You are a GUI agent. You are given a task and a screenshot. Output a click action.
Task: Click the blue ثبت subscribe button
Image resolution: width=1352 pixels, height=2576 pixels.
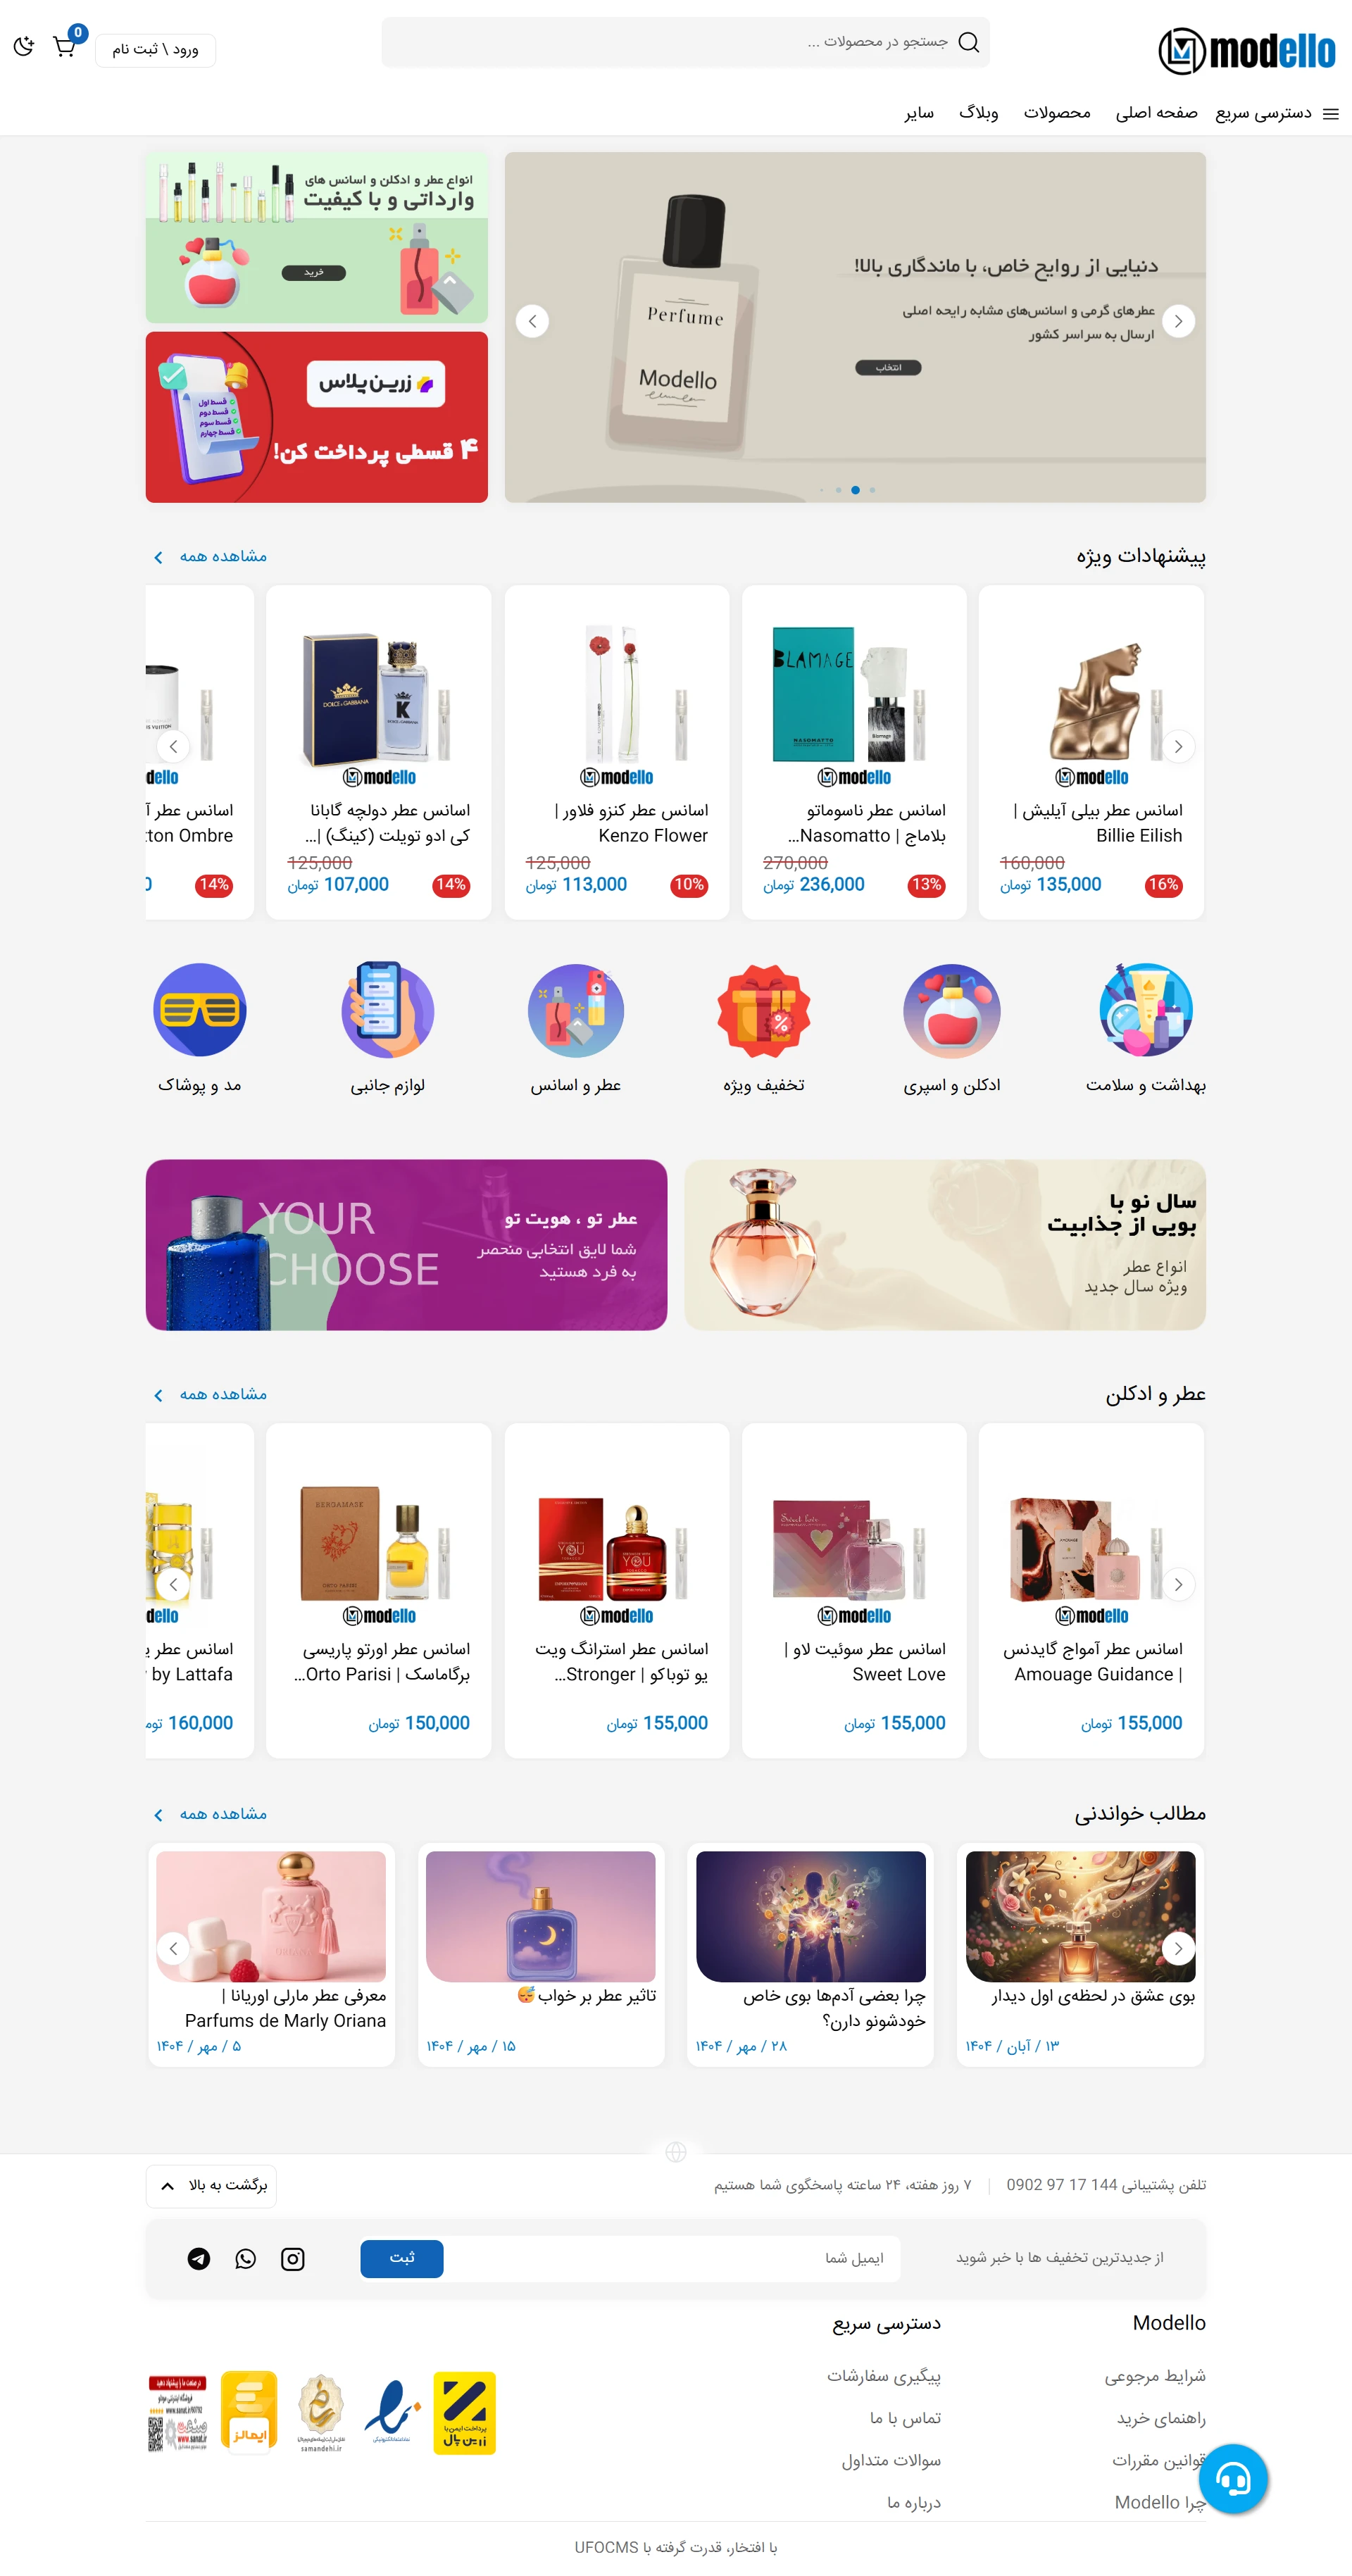402,2258
